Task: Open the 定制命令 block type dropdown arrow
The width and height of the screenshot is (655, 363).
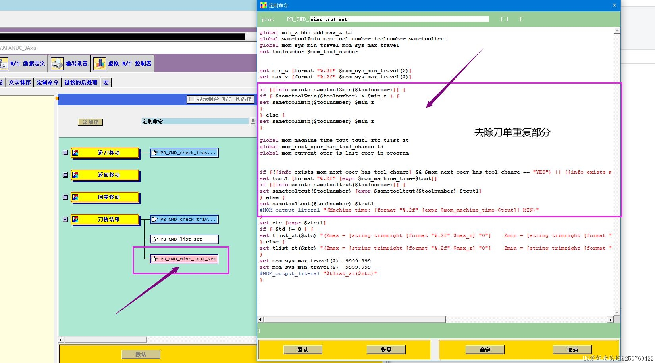Action: (253, 122)
